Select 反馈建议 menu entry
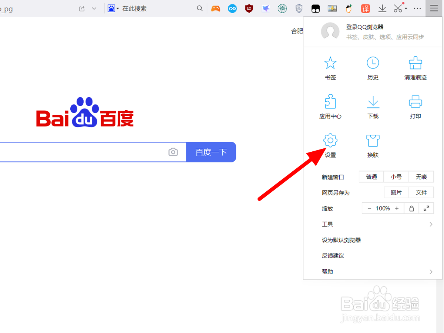Image resolution: width=444 pixels, height=333 pixels. 333,256
